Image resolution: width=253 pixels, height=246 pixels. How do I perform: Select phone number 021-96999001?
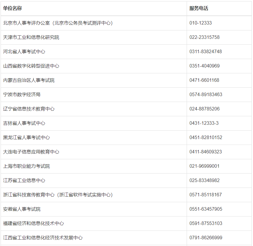[205, 166]
